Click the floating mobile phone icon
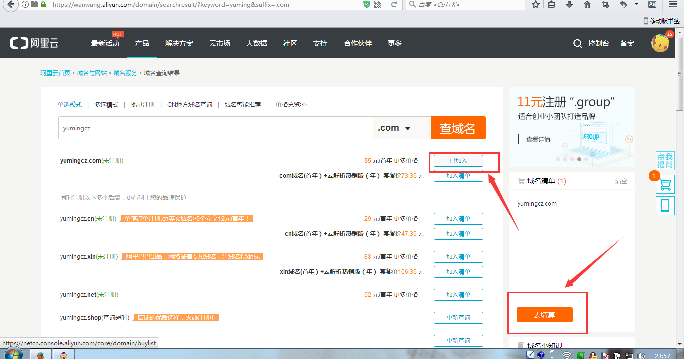 pyautogui.click(x=665, y=206)
